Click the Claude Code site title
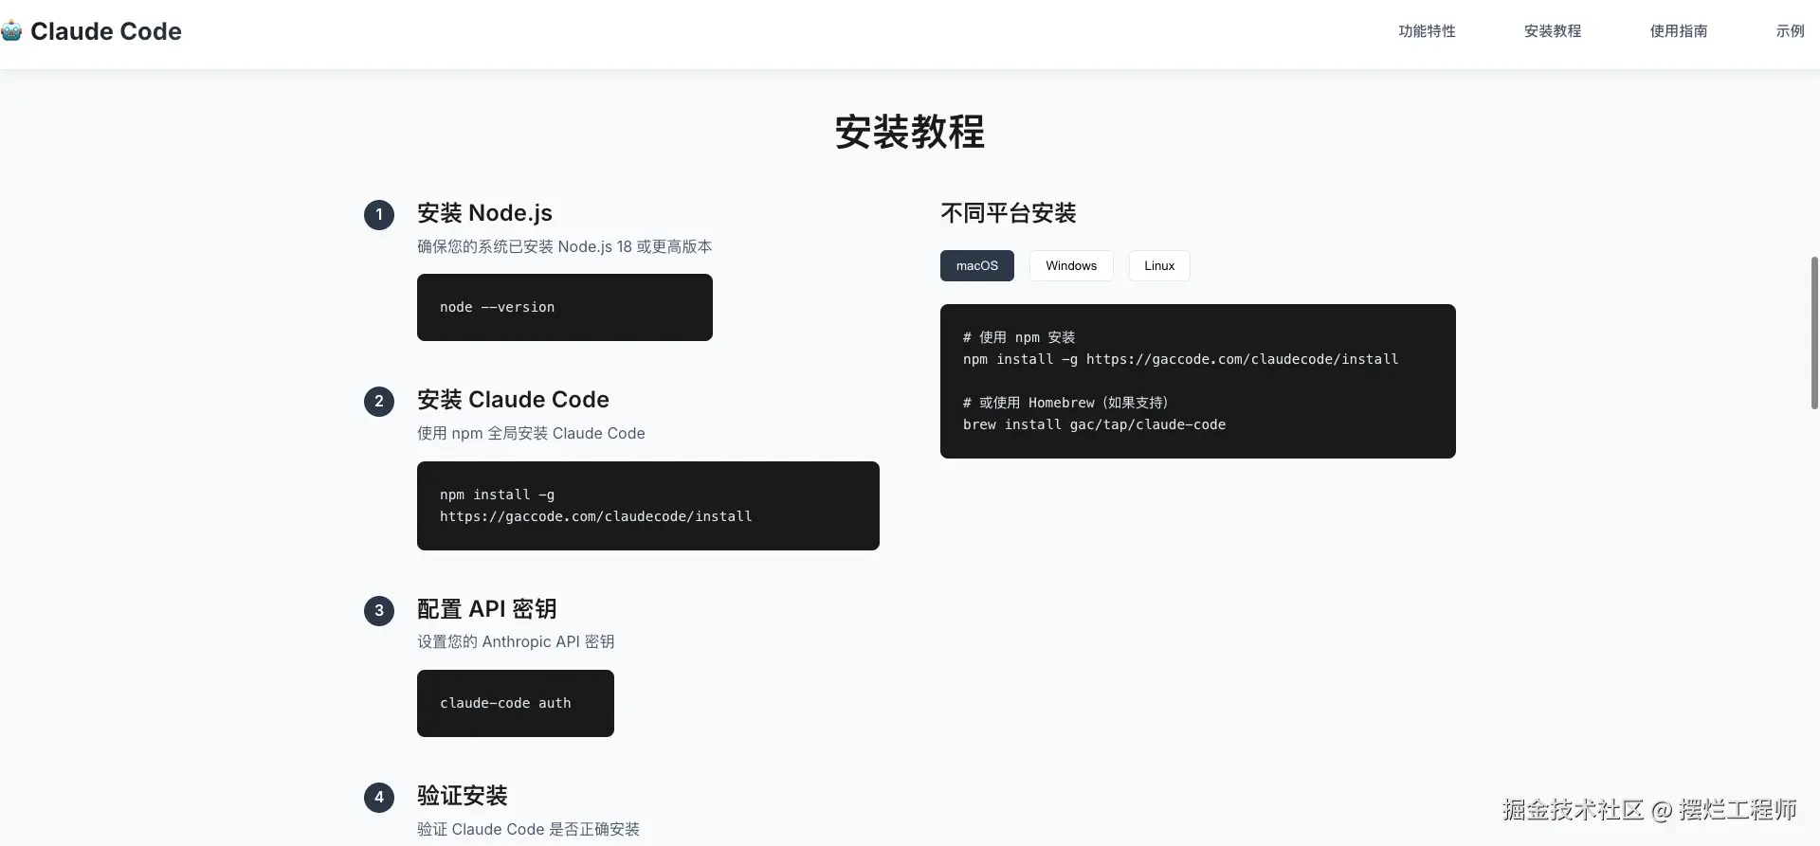This screenshot has height=846, width=1820. [x=106, y=31]
